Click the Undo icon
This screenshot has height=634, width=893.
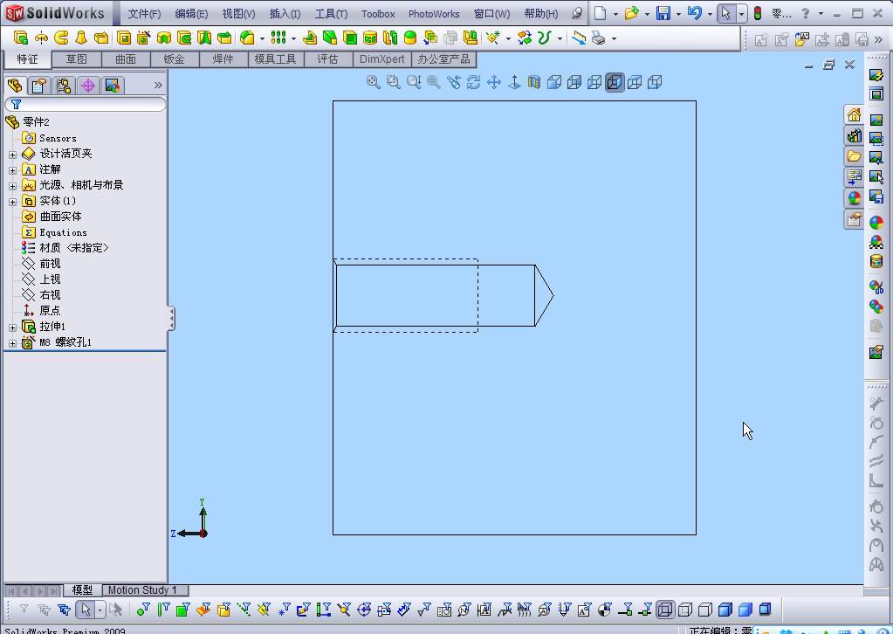694,13
